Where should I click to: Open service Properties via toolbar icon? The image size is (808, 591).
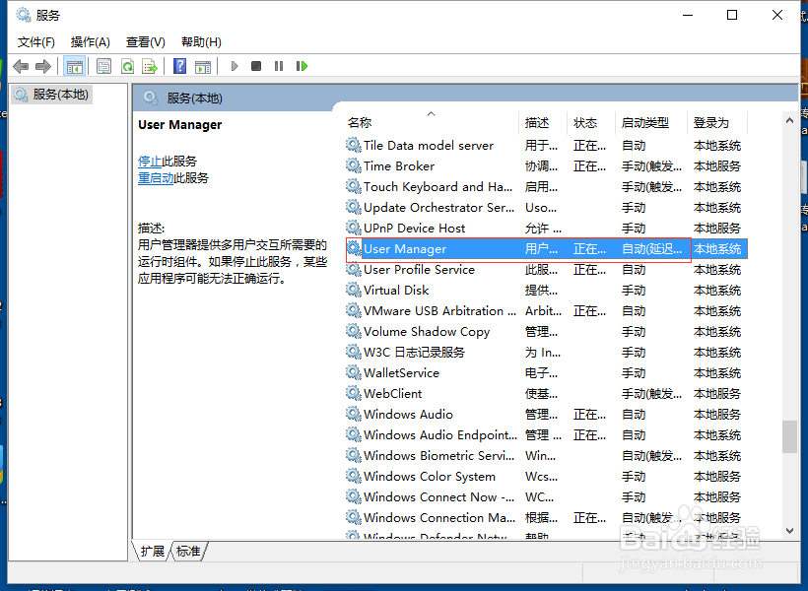coord(103,66)
